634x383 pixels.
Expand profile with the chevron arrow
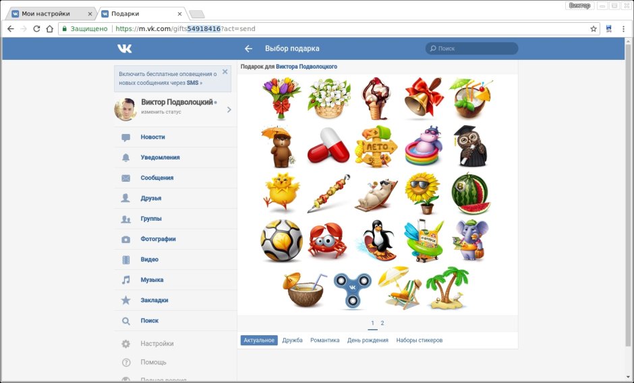tap(229, 109)
